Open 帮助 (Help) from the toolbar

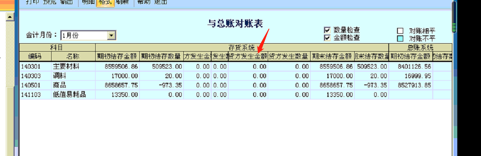pyautogui.click(x=143, y=2)
